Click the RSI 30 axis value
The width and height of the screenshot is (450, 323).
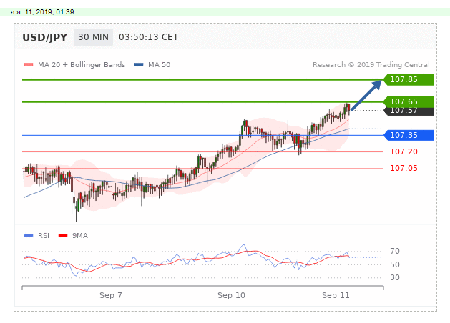coord(395,277)
